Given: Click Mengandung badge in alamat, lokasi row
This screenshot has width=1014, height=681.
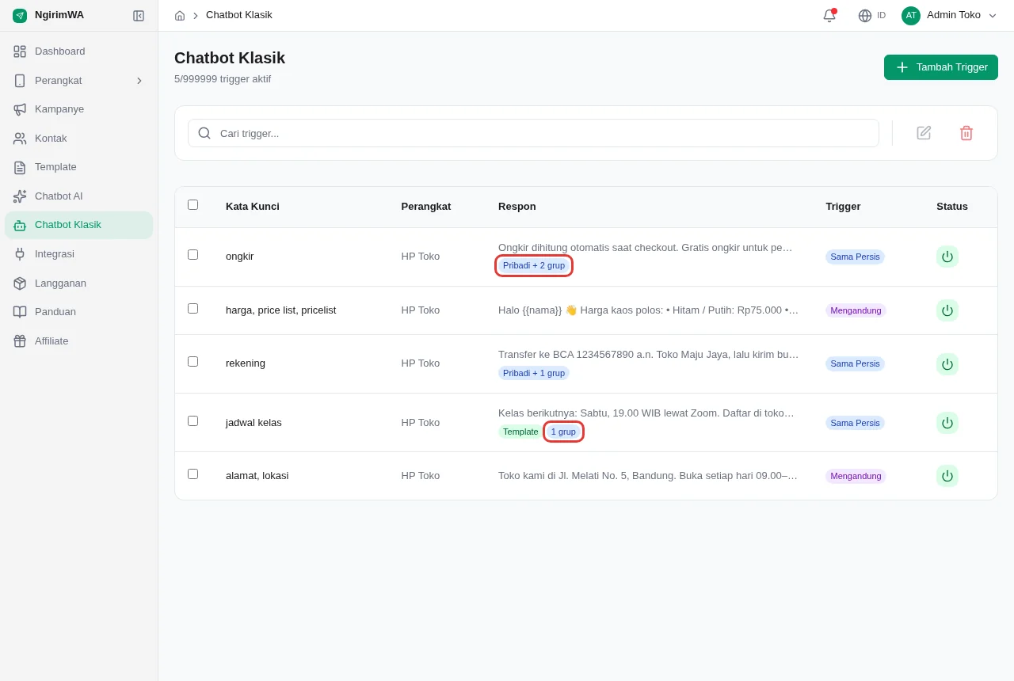Looking at the screenshot, I should [x=856, y=476].
